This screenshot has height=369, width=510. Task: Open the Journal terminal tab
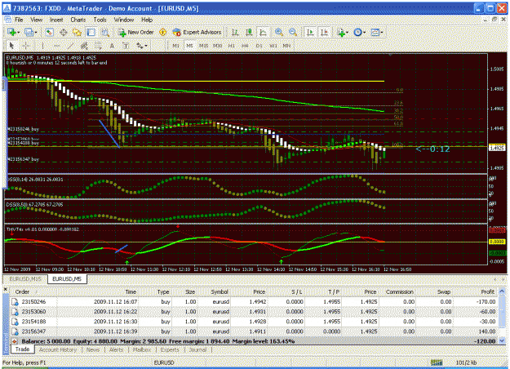click(x=197, y=349)
